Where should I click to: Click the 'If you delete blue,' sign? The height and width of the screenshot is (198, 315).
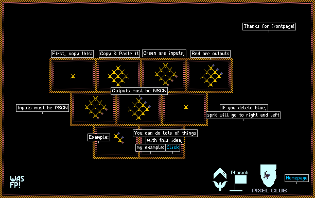[244, 108]
